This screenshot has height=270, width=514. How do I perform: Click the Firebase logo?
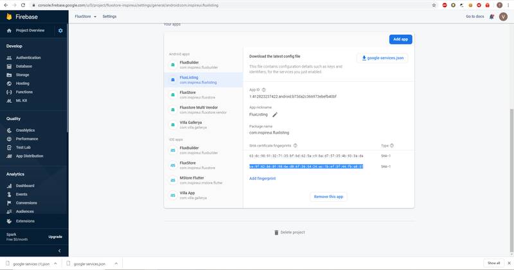(x=22, y=17)
